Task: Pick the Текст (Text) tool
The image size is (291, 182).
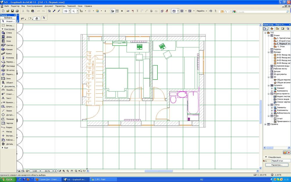Action: pyautogui.click(x=8, y=98)
